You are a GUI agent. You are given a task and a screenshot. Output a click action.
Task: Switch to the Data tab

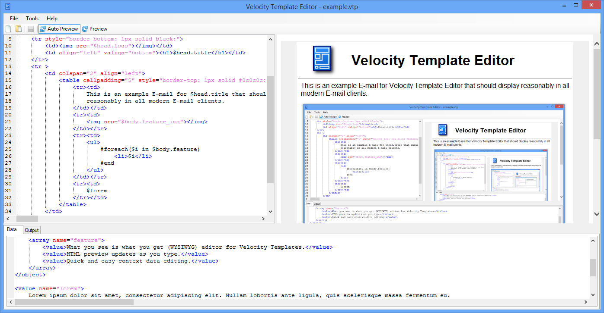12,230
